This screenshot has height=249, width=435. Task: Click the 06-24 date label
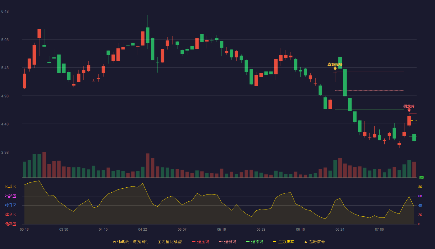tap(340, 229)
